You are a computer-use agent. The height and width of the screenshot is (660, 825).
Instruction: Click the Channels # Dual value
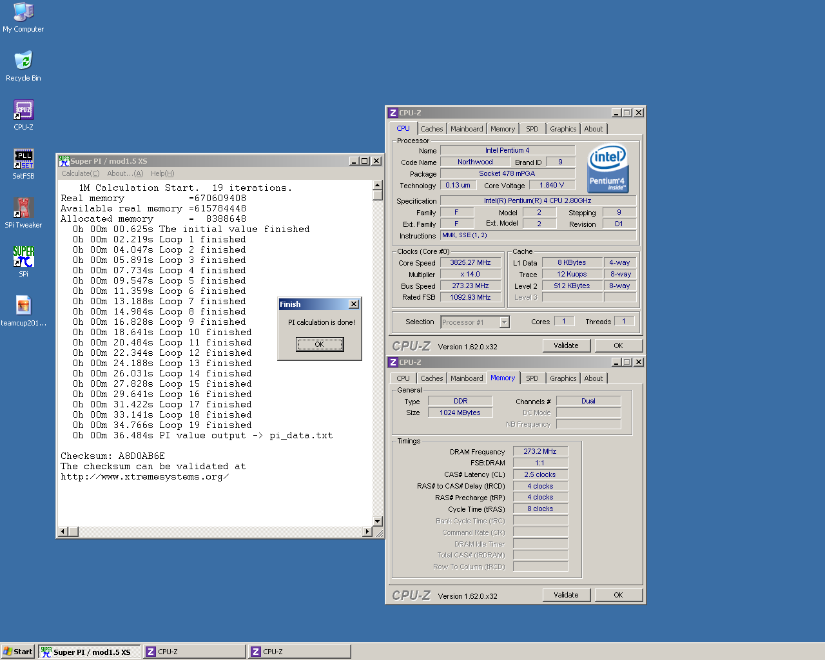click(588, 401)
